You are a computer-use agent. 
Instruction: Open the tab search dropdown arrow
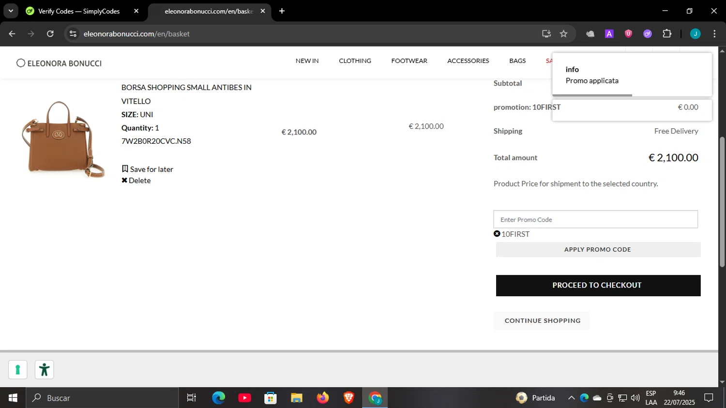click(x=11, y=11)
